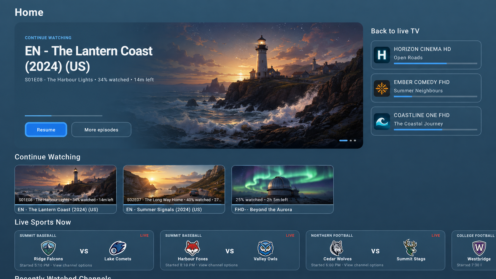Open Horizon Cinema HD Open Roads channel card
The image size is (496, 279).
point(426,55)
